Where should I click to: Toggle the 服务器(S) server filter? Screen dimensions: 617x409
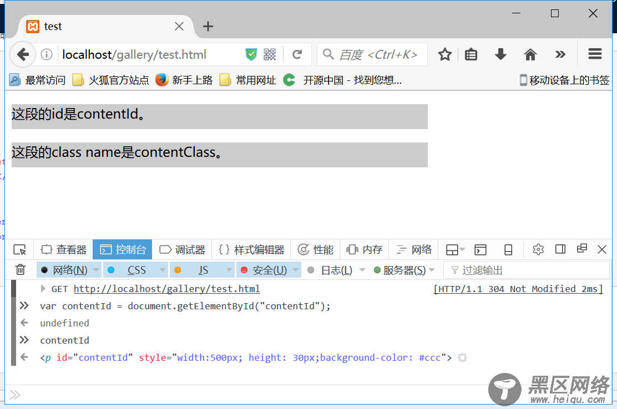[399, 270]
